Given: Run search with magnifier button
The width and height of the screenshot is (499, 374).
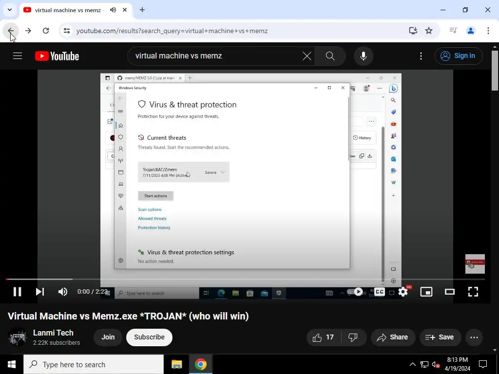Looking at the screenshot, I should pos(330,56).
